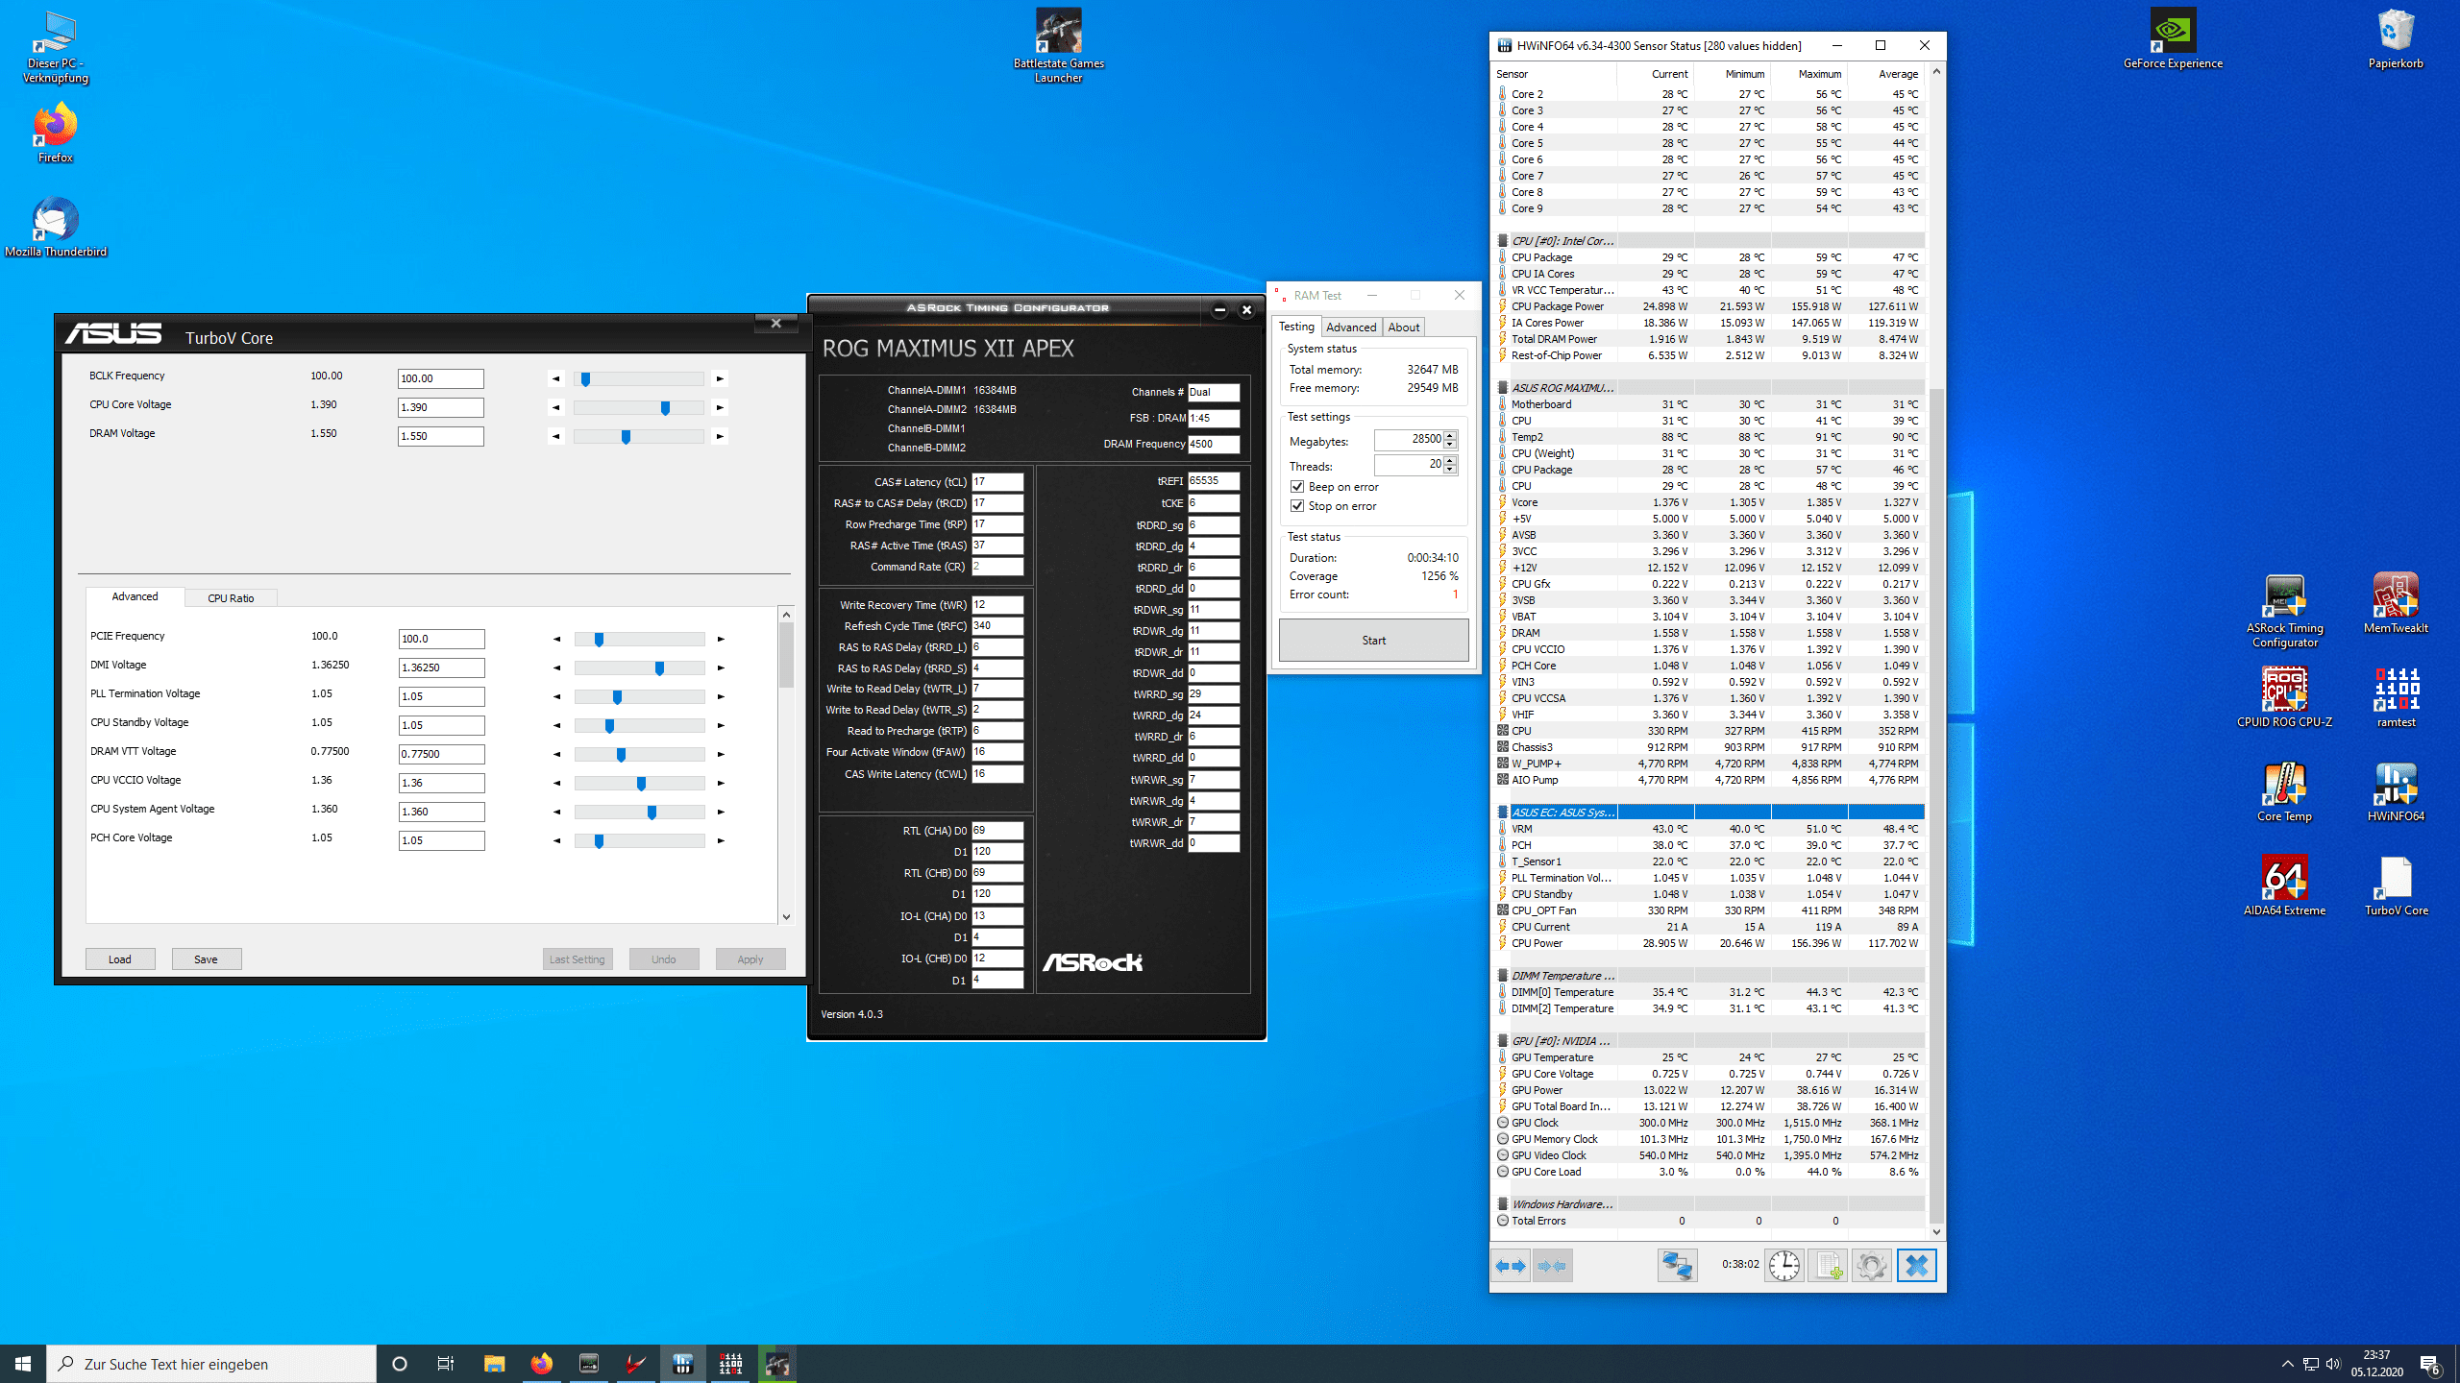
Task: Click Windows search box on taskbar
Action: (x=211, y=1364)
